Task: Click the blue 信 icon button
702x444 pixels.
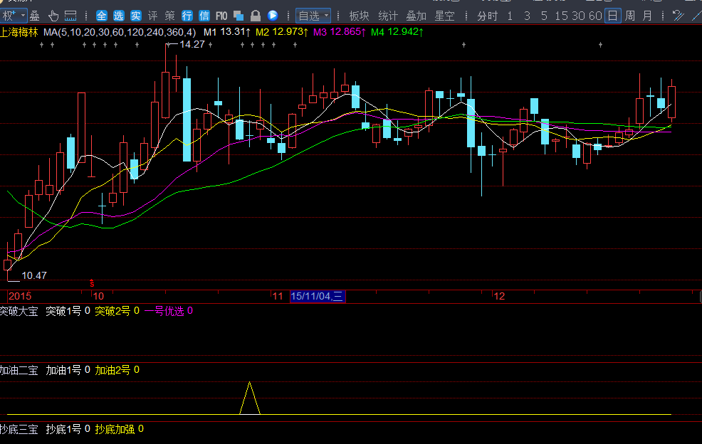Action: (204, 15)
